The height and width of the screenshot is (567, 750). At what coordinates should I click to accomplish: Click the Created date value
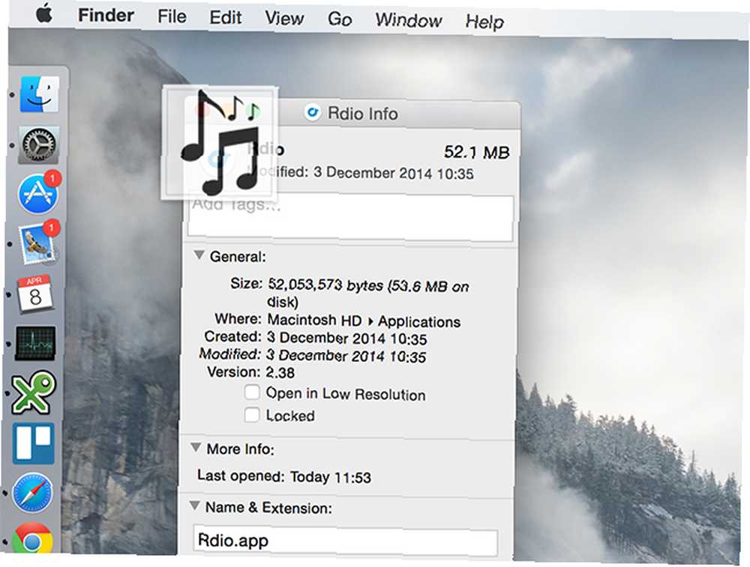point(346,338)
